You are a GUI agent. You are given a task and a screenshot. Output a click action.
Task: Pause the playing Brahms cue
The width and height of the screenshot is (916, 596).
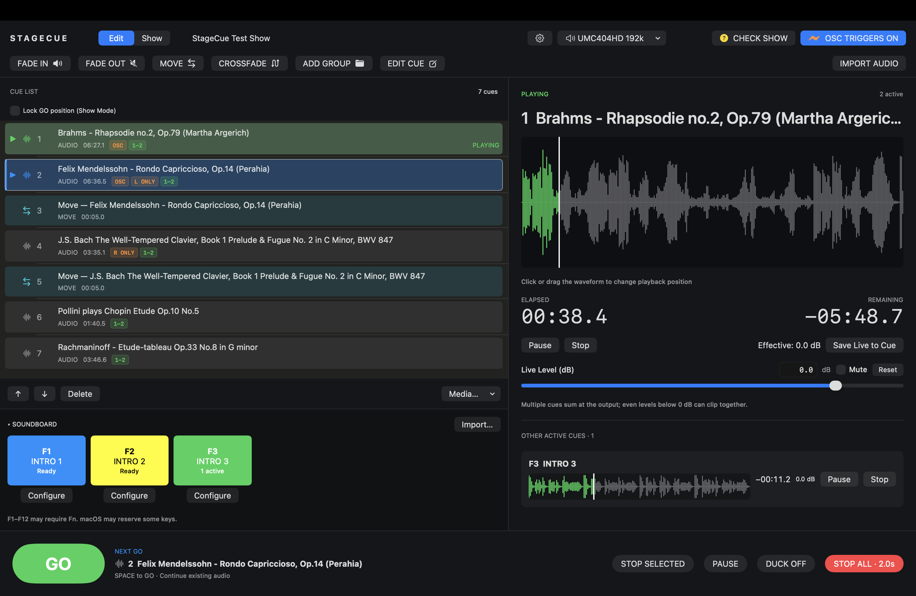540,345
